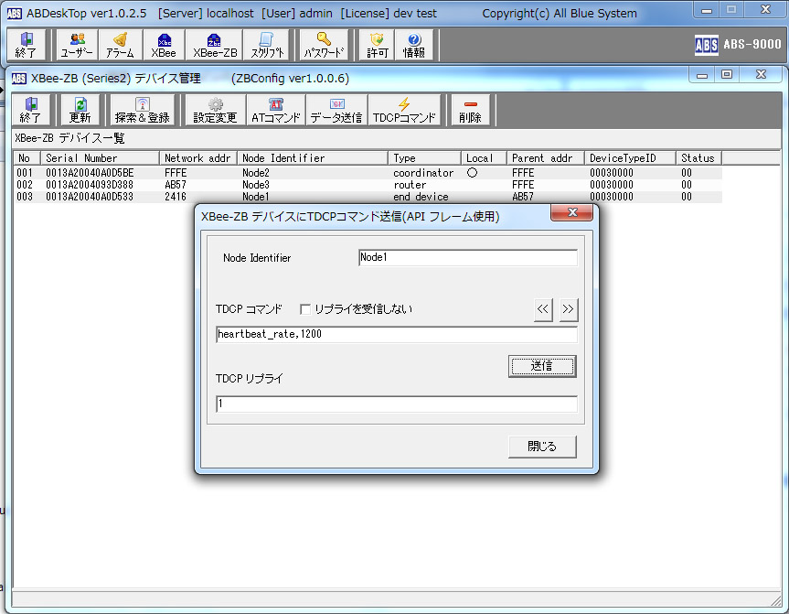Click the 閉じる close button
Image resolution: width=789 pixels, height=614 pixels.
542,447
